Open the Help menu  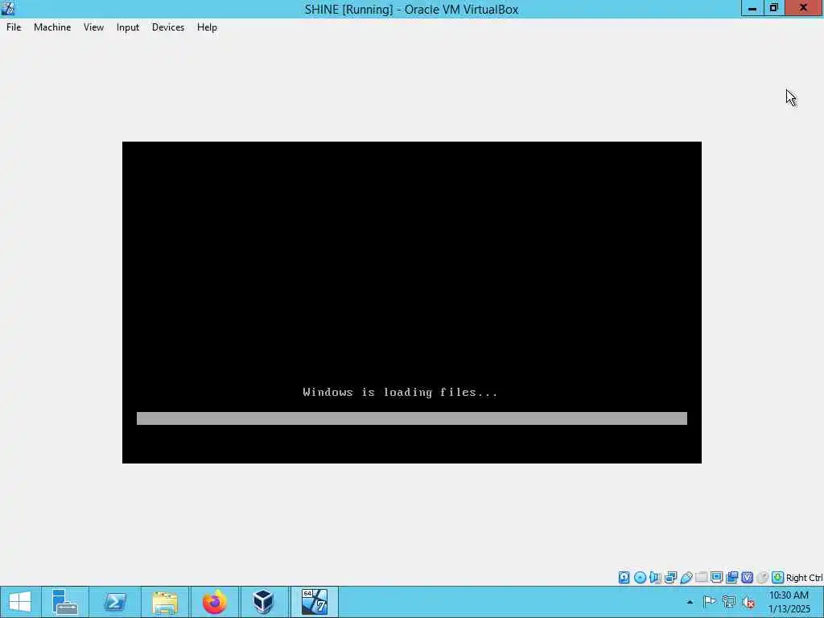(x=207, y=27)
